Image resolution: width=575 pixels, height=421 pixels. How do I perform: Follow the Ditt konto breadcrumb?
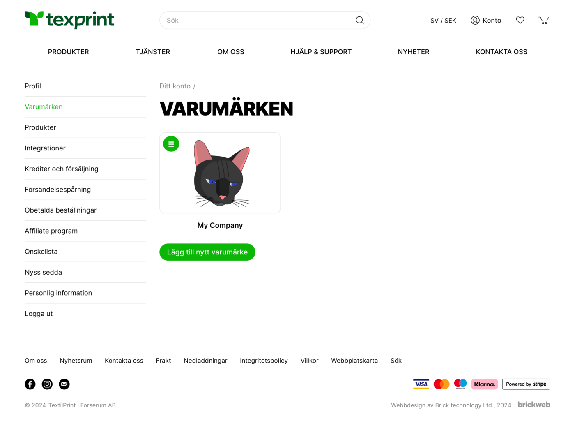[175, 86]
